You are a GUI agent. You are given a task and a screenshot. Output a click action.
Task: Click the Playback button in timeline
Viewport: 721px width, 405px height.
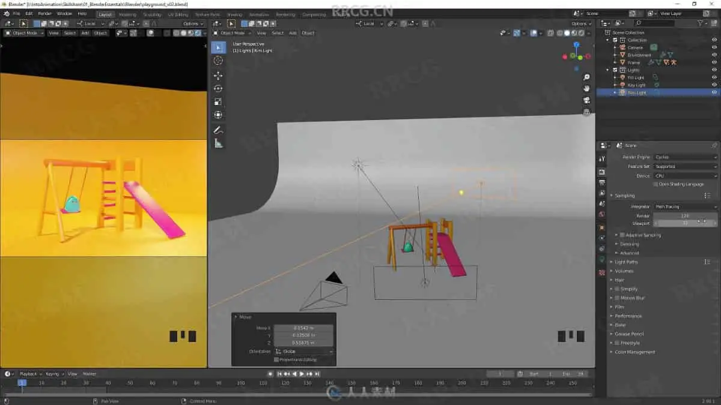click(x=29, y=374)
